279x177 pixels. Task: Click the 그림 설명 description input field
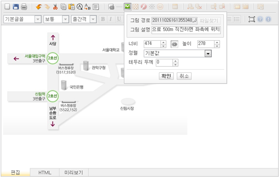point(186,30)
